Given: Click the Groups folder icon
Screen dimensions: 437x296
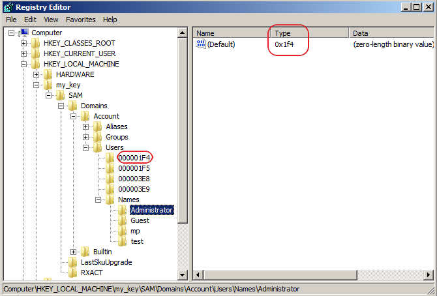Looking at the screenshot, I should click(x=98, y=137).
